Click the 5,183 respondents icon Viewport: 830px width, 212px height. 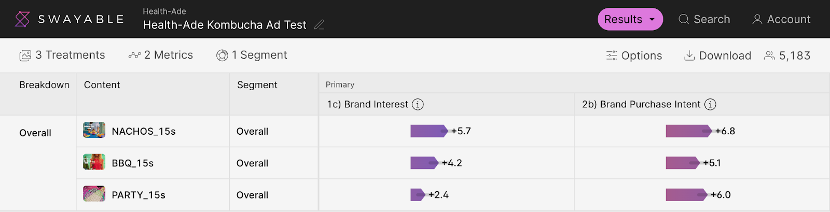pyautogui.click(x=769, y=55)
